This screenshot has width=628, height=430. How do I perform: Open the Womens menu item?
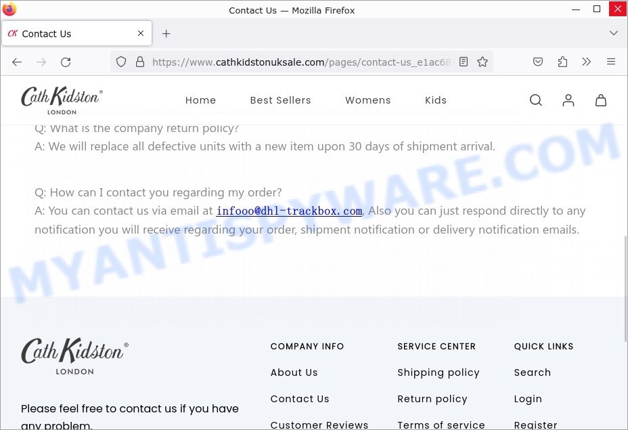(x=368, y=100)
